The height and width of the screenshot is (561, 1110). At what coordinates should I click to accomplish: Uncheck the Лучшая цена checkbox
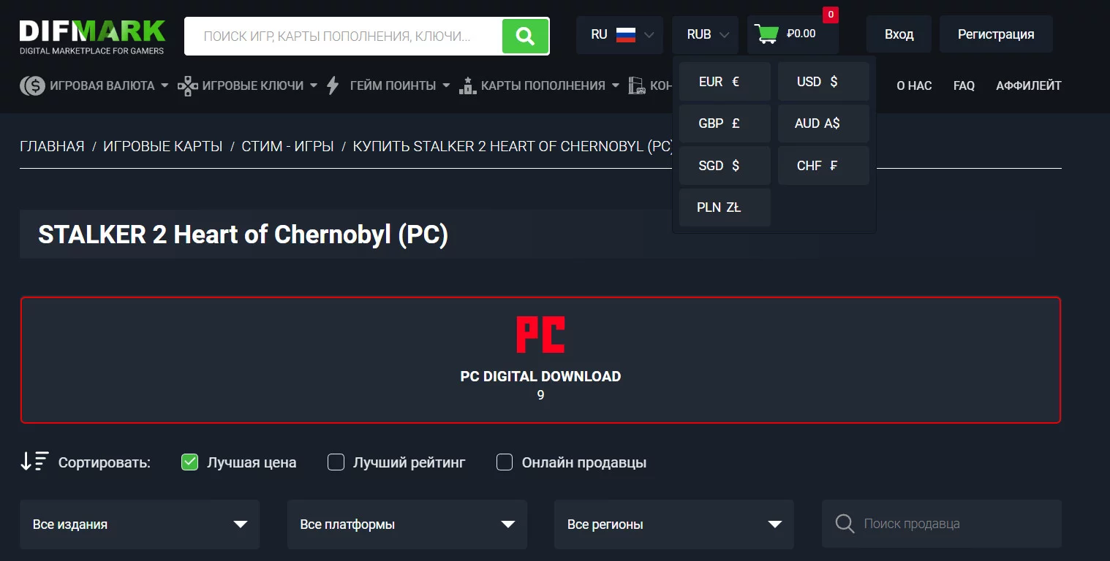click(x=189, y=462)
